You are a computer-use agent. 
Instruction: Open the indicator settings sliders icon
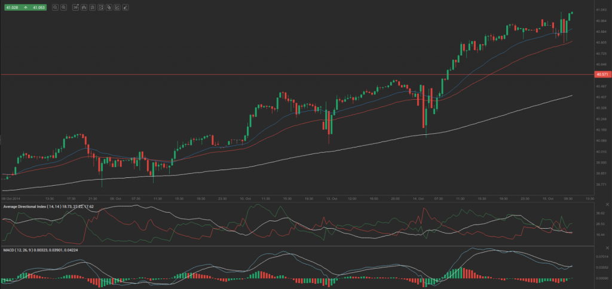pyautogui.click(x=91, y=7)
